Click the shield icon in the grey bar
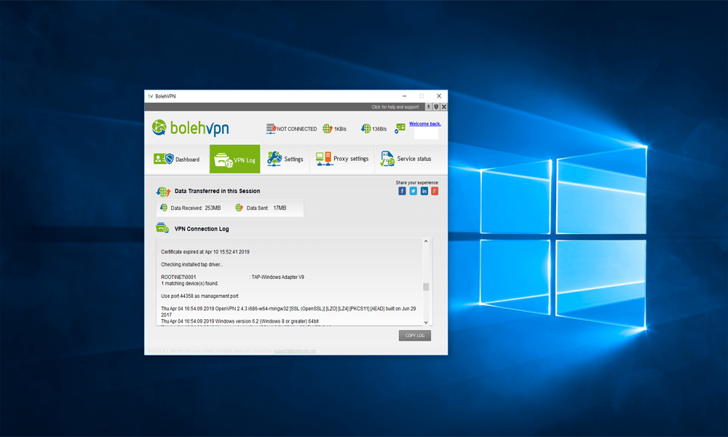Image resolution: width=728 pixels, height=437 pixels. (x=436, y=107)
